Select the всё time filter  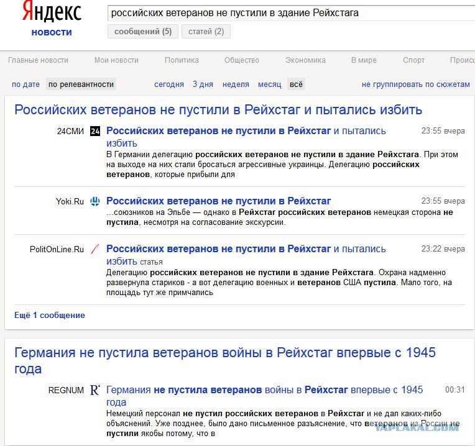[x=296, y=84]
